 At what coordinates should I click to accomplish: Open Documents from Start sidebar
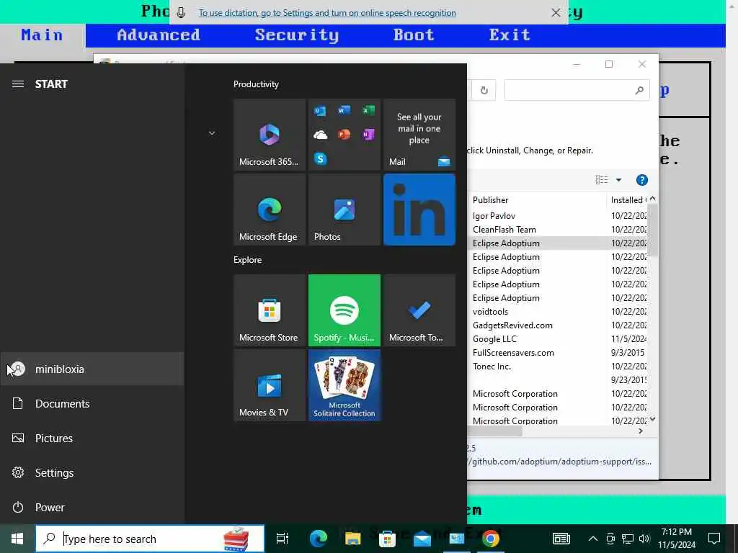92,403
